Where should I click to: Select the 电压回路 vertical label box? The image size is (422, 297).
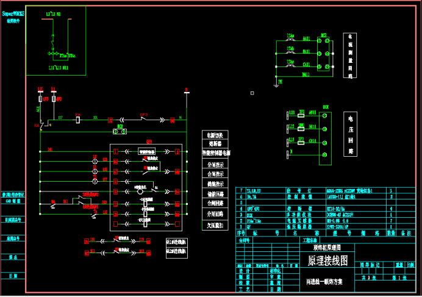point(351,134)
